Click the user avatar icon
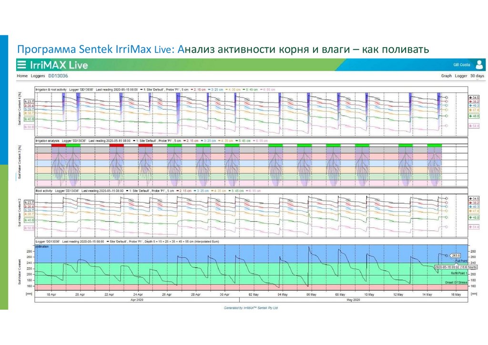This screenshot has height=345, width=488. 479,65
